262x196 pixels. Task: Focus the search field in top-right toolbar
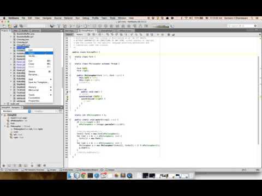point(242,26)
